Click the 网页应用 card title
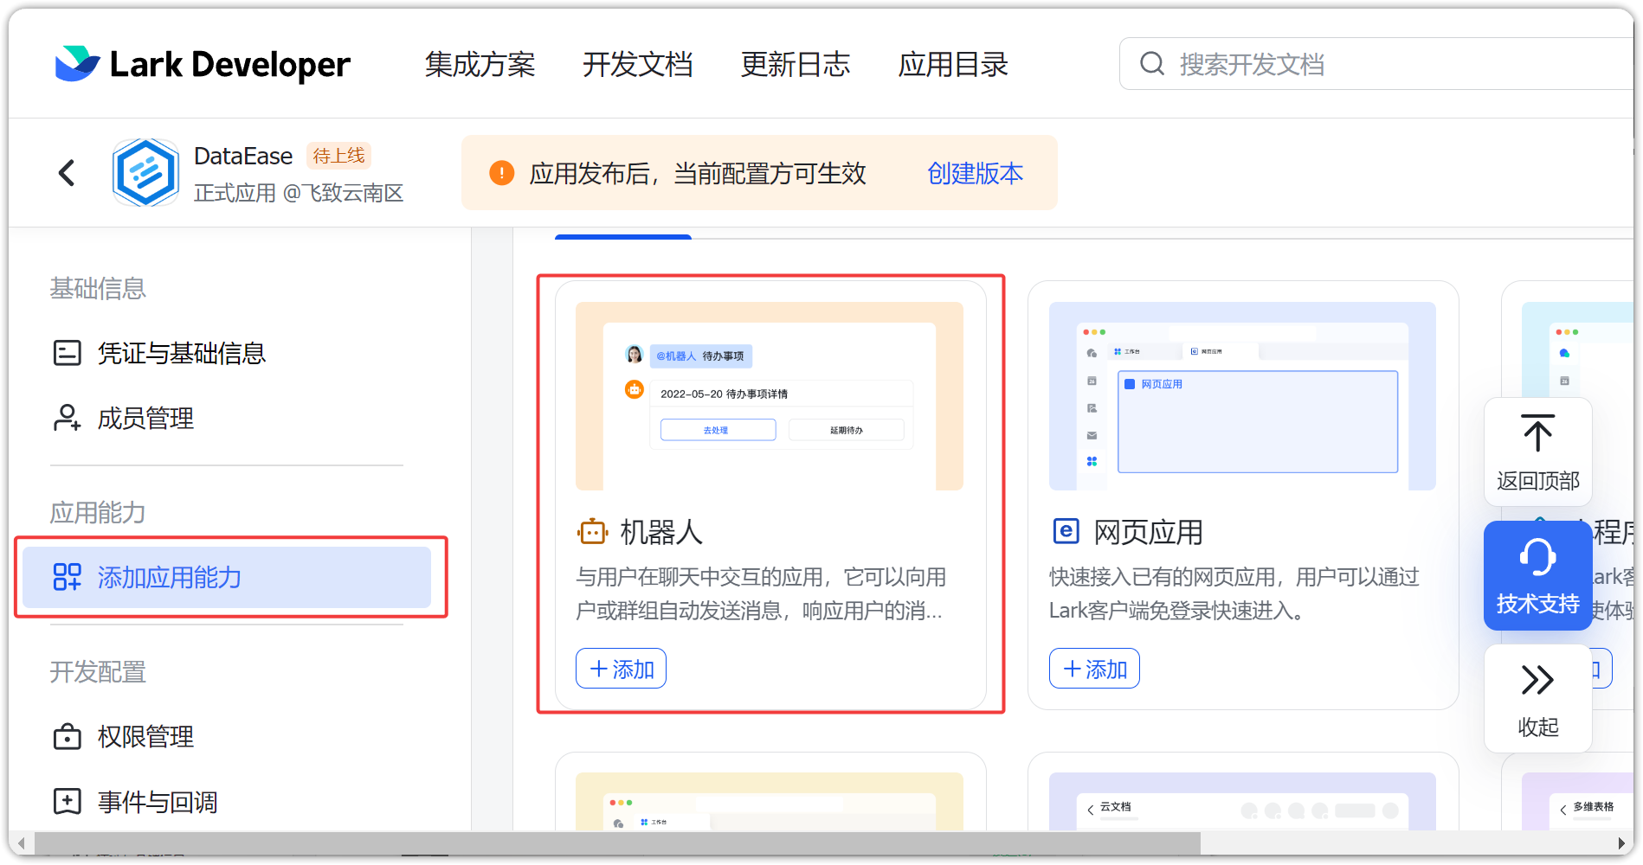The image size is (1643, 865). click(1148, 532)
